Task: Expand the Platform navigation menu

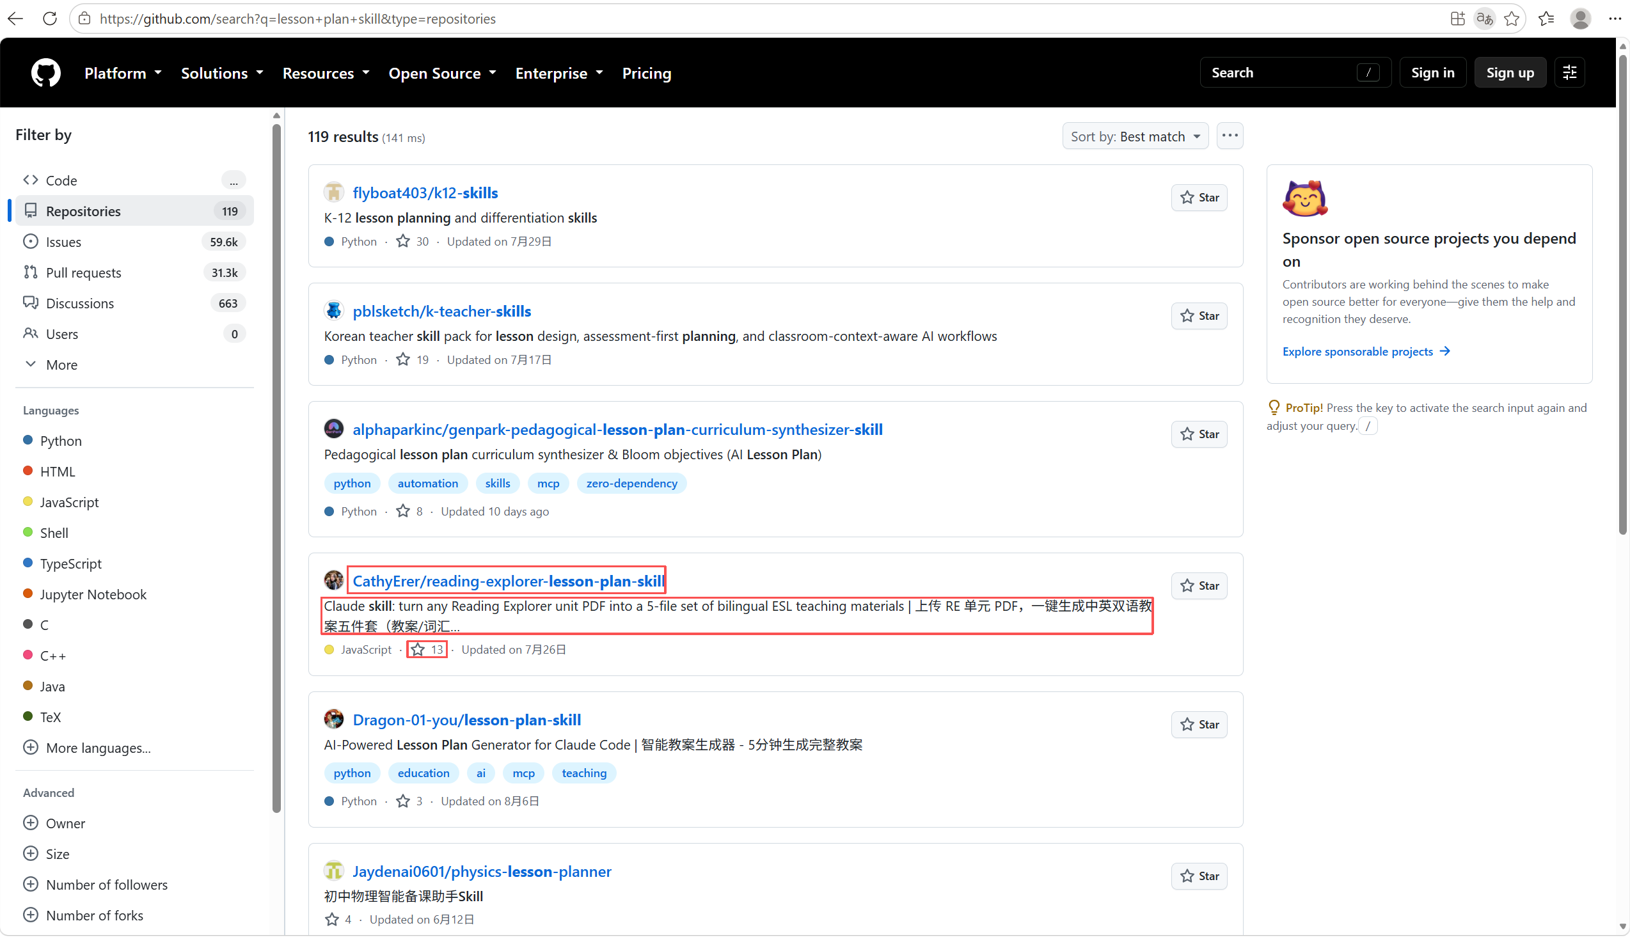Action: click(123, 73)
